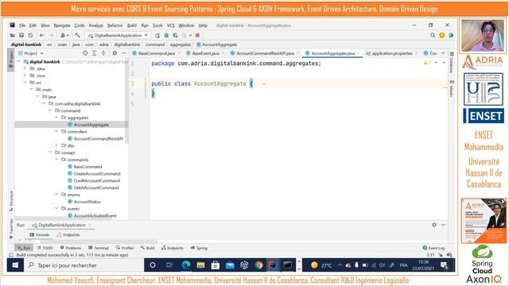Toggle the Structure side panel
Image resolution: width=509 pixels, height=286 pixels.
pyautogui.click(x=11, y=201)
